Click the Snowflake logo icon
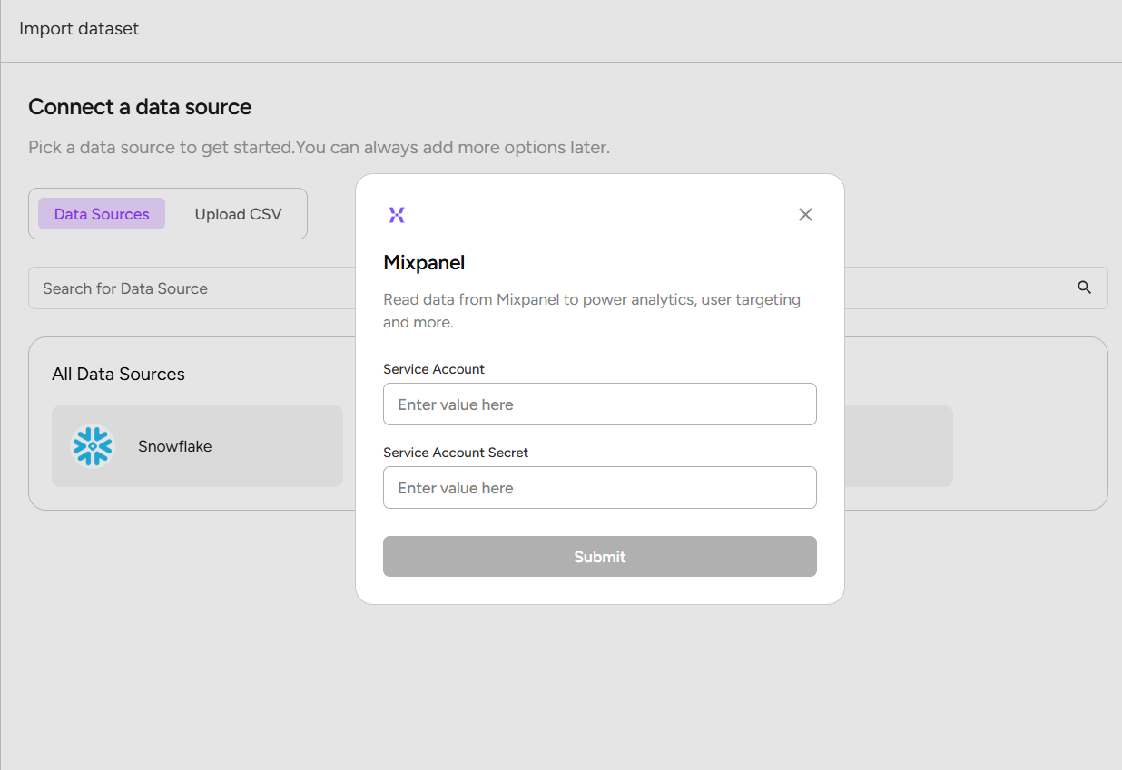This screenshot has width=1122, height=770. [x=93, y=446]
